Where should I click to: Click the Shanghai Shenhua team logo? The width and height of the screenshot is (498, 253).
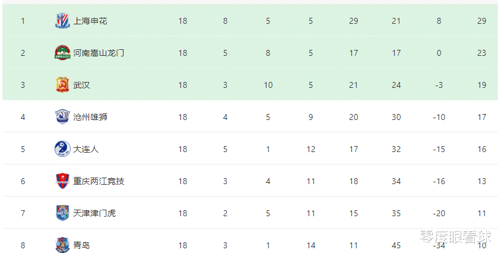click(62, 21)
